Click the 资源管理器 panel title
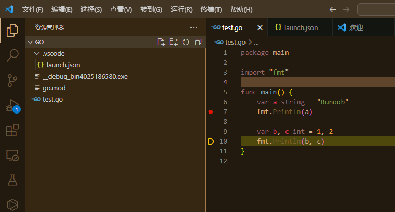The height and width of the screenshot is (212, 395). [49, 27]
